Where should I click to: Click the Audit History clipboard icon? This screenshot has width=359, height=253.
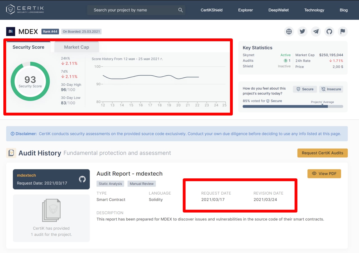pos(11,153)
